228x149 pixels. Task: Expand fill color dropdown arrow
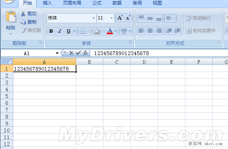tap(103, 31)
